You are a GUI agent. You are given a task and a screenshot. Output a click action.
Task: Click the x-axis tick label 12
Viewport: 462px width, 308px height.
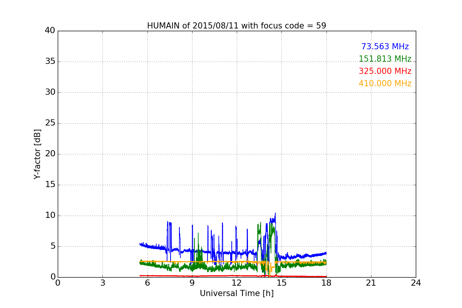(237, 283)
